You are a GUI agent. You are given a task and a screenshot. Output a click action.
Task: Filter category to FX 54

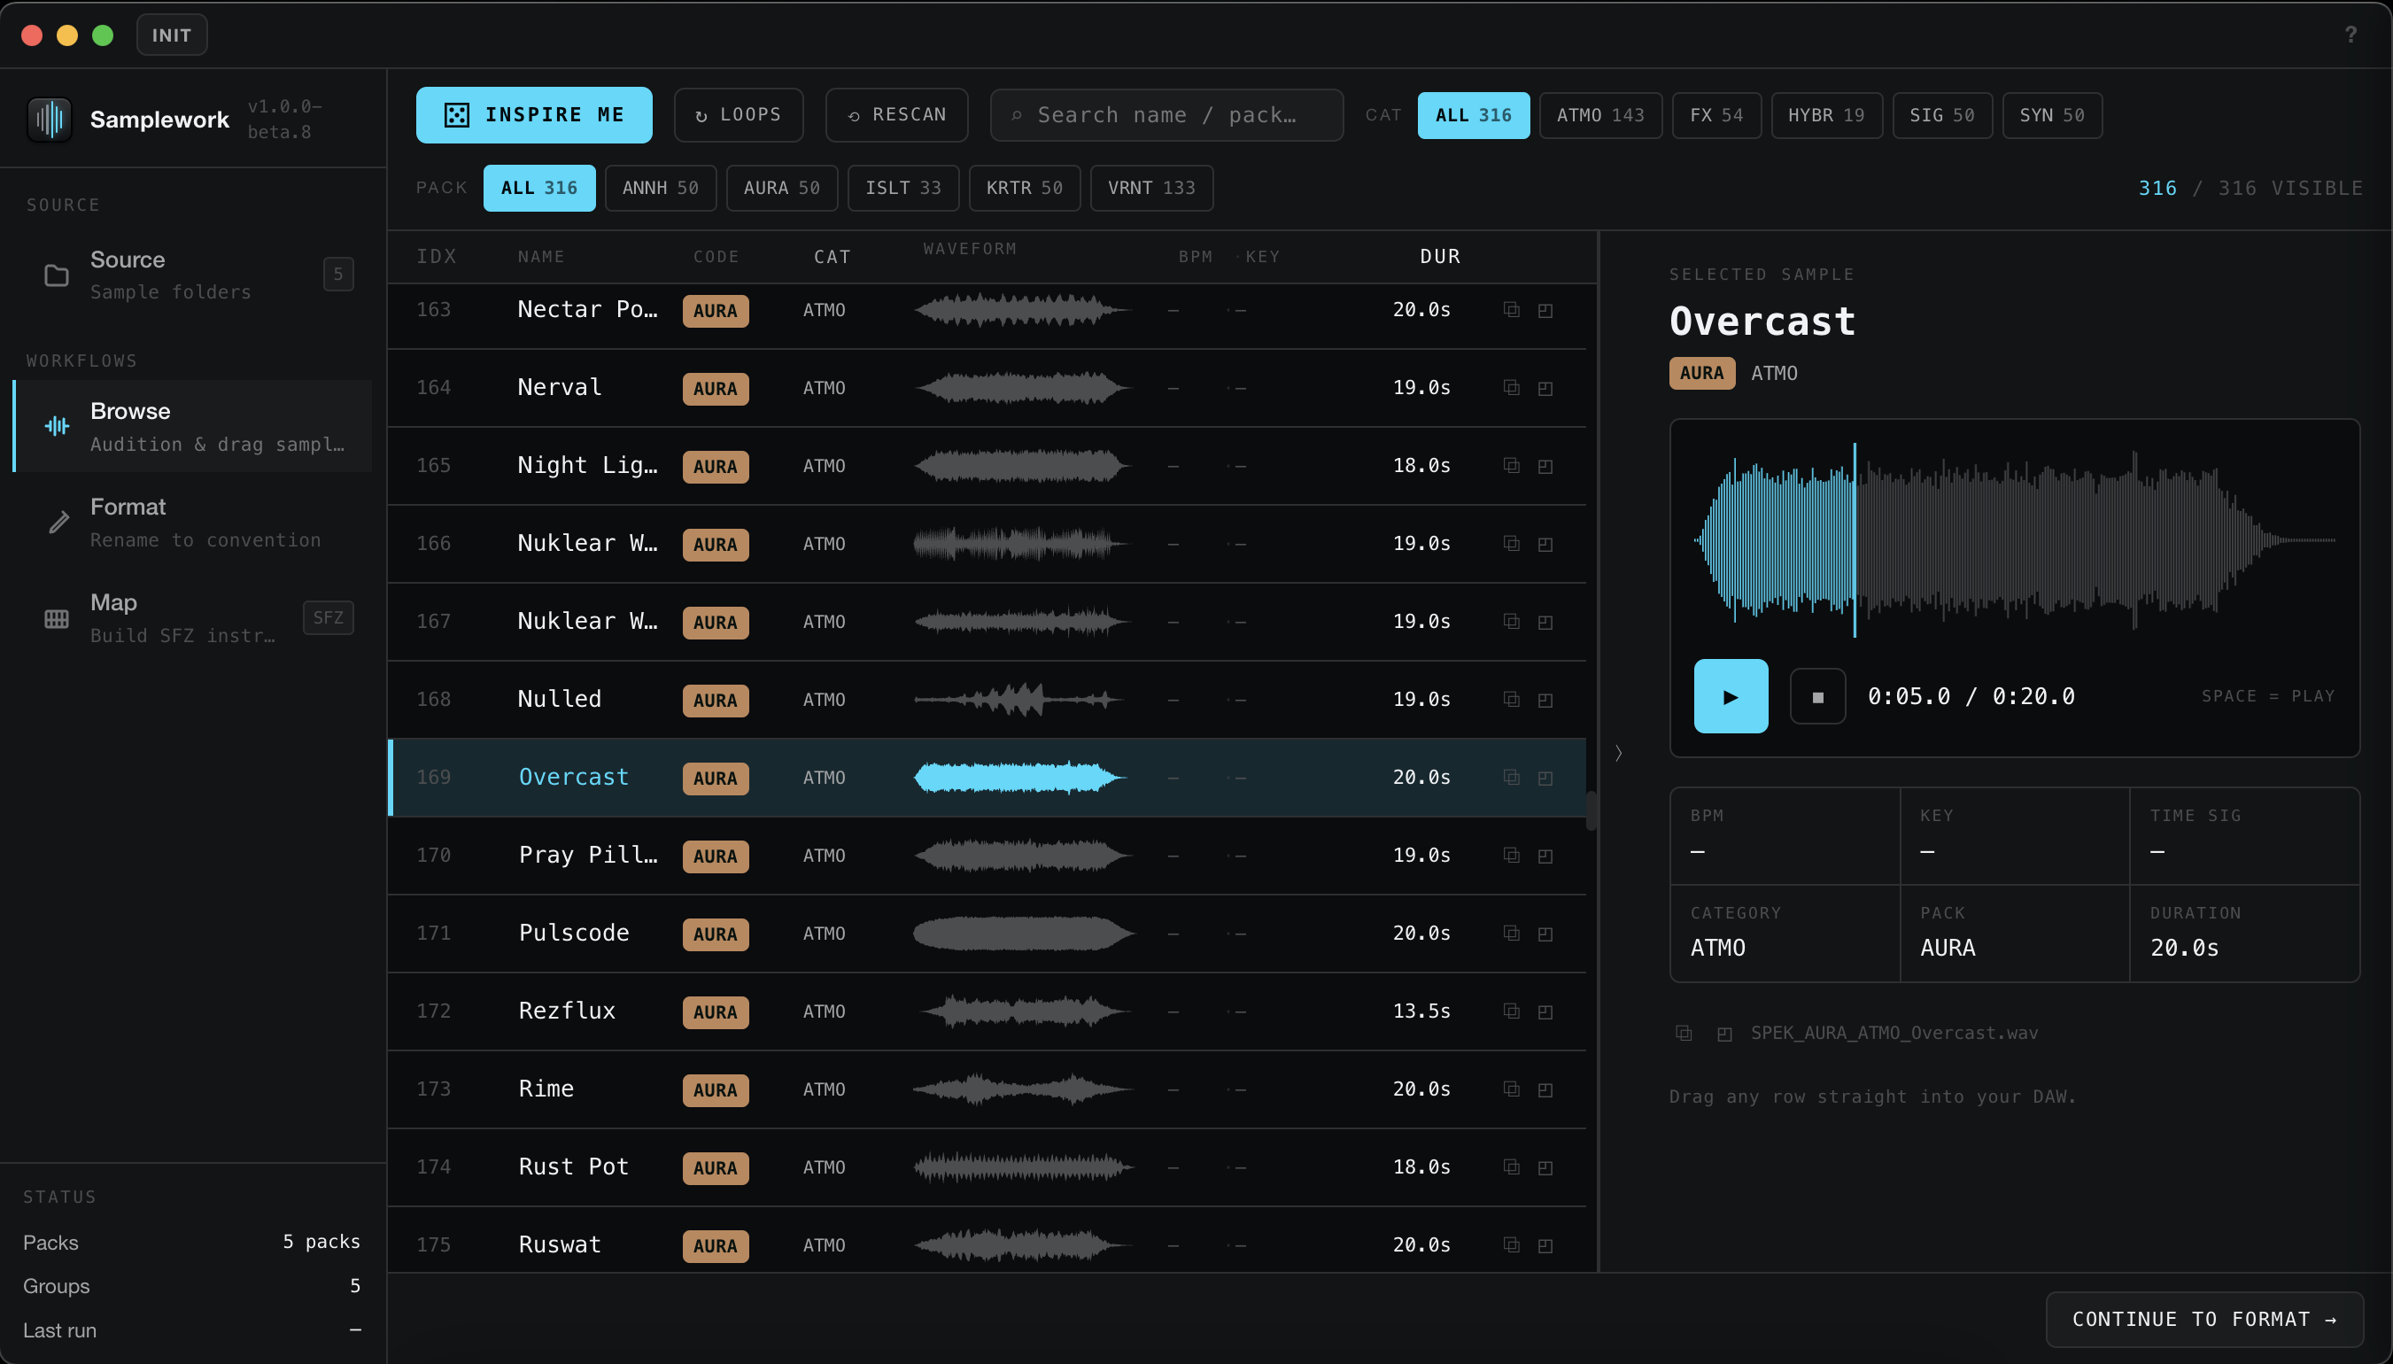tap(1715, 114)
